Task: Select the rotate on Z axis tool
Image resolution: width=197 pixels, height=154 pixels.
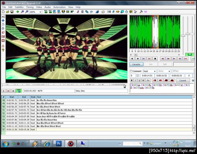Action: tap(3, 24)
